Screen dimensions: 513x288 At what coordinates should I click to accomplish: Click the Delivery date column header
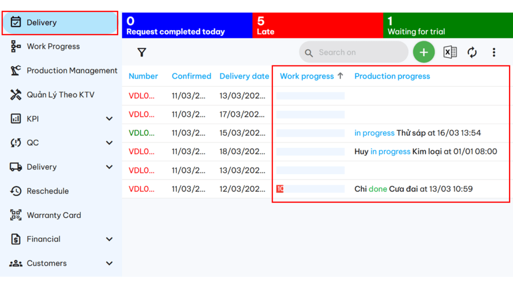(244, 76)
